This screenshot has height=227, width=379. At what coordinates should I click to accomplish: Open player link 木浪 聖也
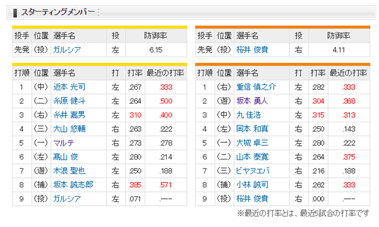click(x=69, y=171)
